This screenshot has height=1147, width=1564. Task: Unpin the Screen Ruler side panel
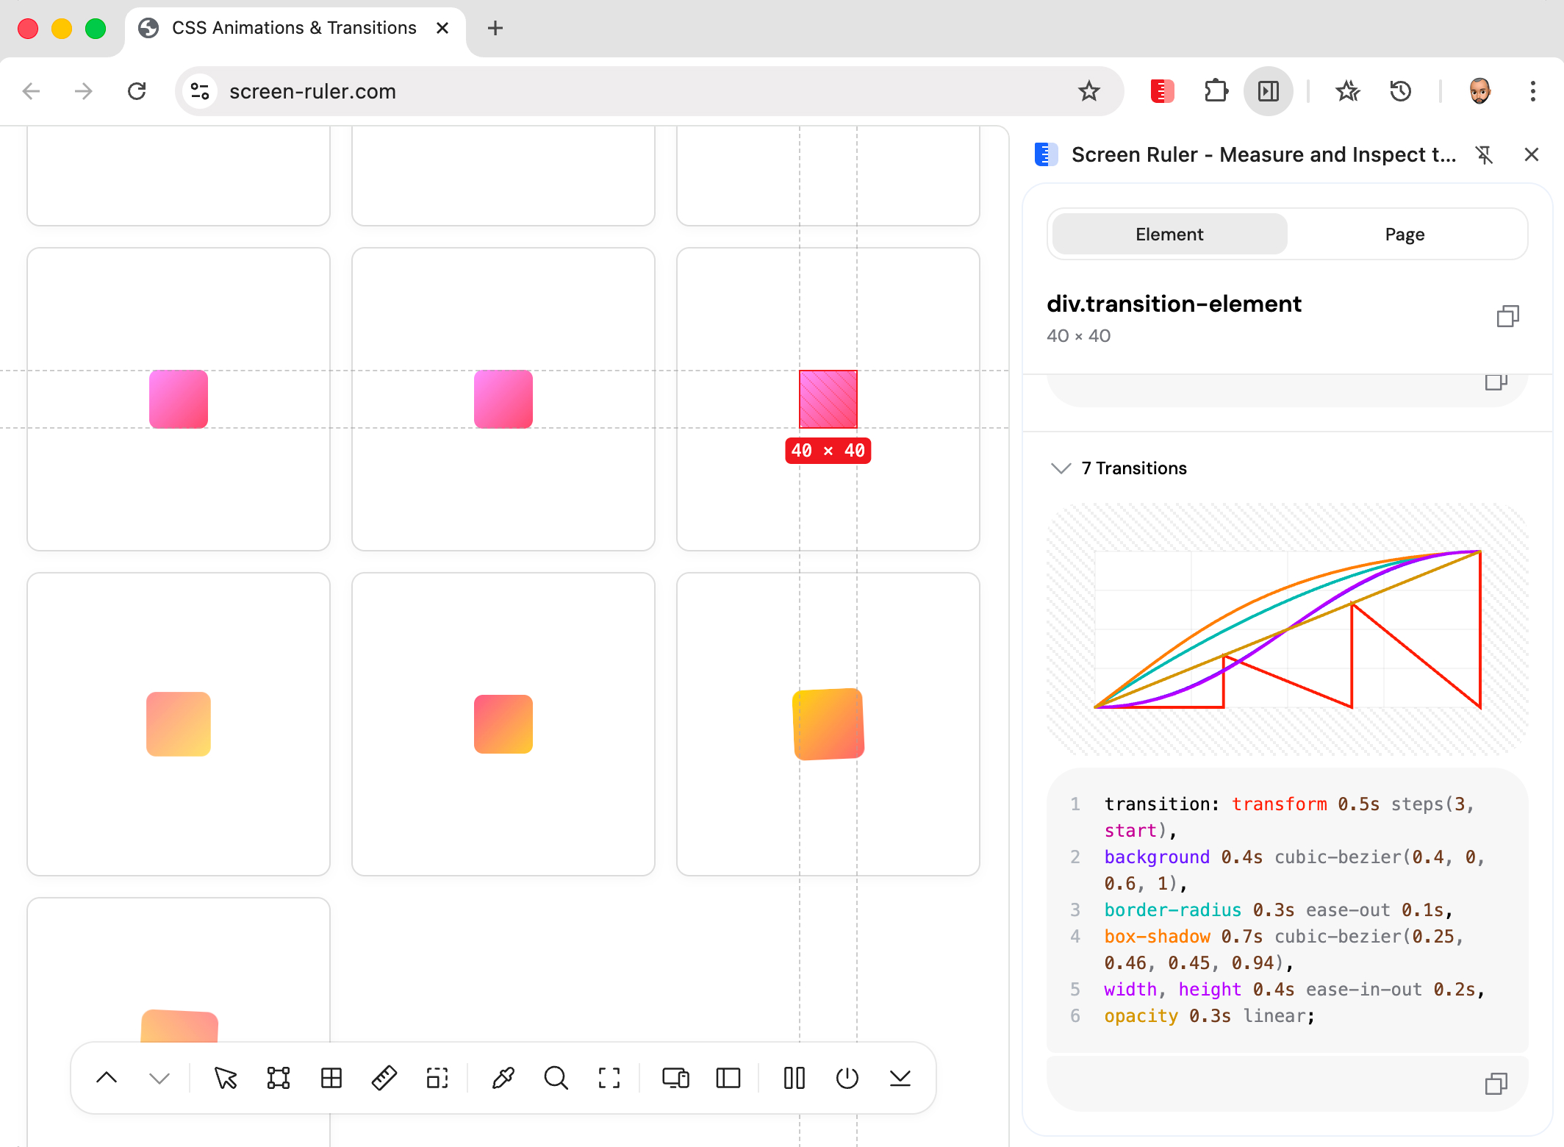1485,154
